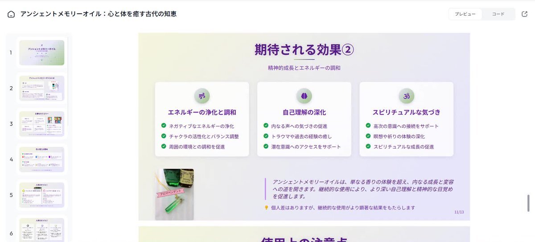Screen dimensions: 535x242
Task: Click the home icon beside the title
Action: point(11,14)
